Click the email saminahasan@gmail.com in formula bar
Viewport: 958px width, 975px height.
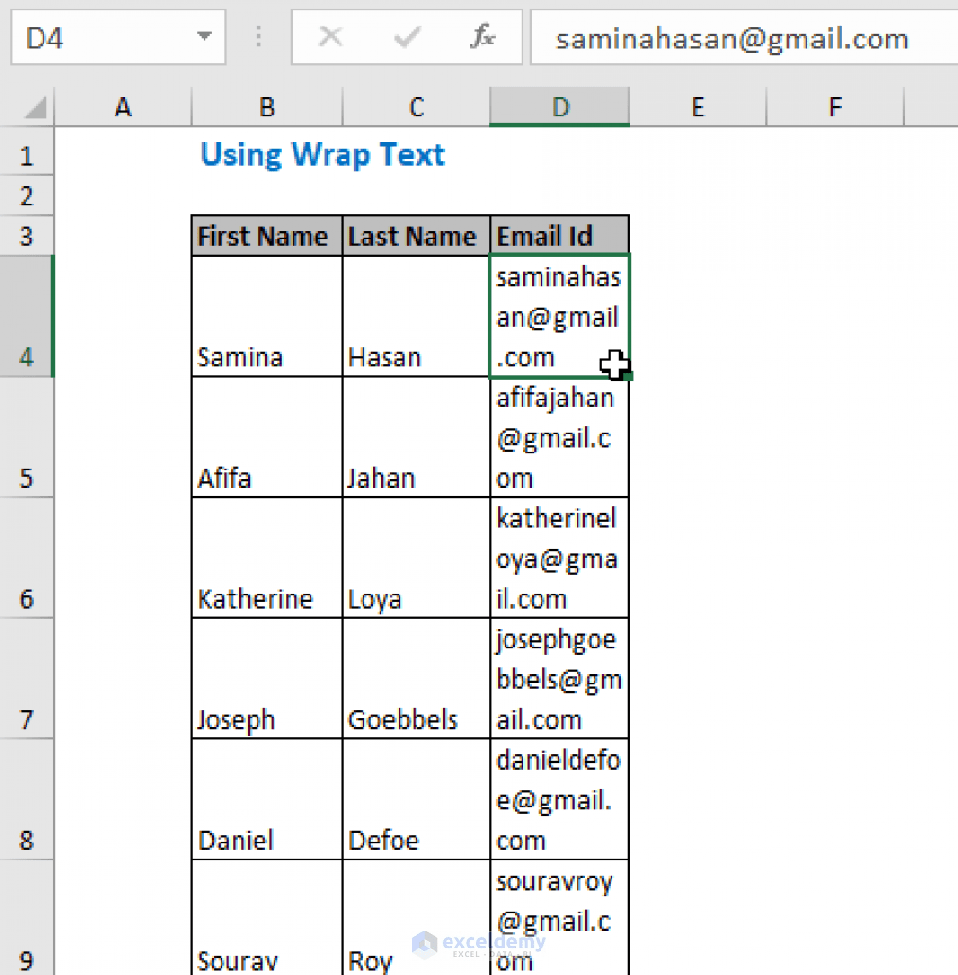pos(732,38)
